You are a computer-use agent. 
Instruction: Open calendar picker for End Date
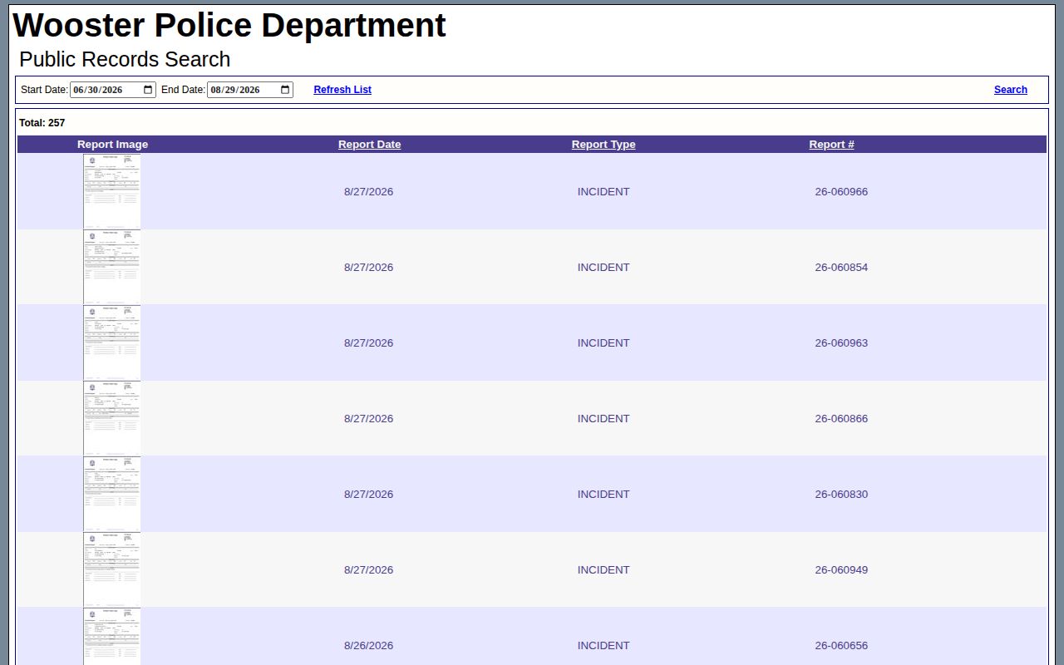285,90
